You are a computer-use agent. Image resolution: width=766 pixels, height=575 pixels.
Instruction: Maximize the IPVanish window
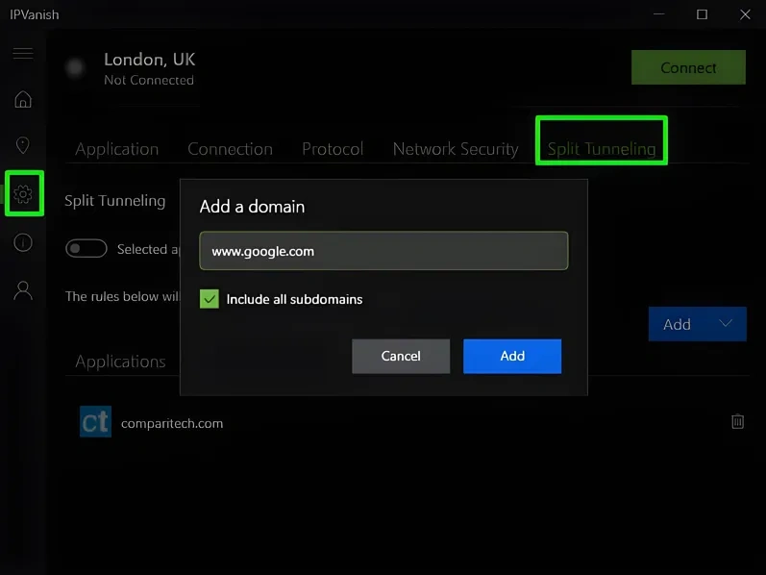[x=702, y=14]
